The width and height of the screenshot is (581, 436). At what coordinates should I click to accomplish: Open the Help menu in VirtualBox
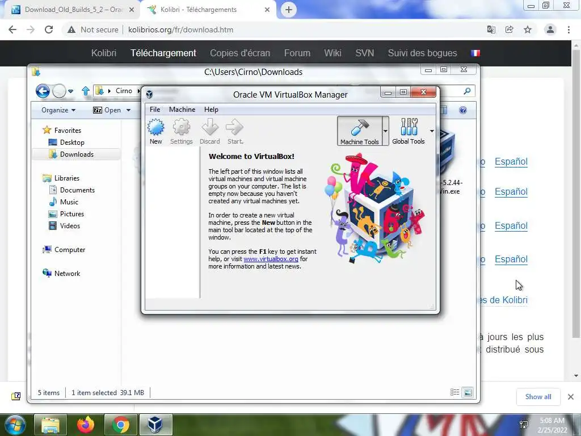tap(211, 110)
